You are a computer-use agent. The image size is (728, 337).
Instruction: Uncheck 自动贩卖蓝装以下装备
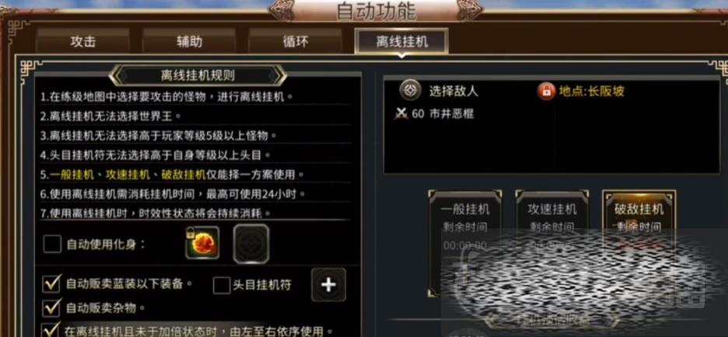click(51, 283)
